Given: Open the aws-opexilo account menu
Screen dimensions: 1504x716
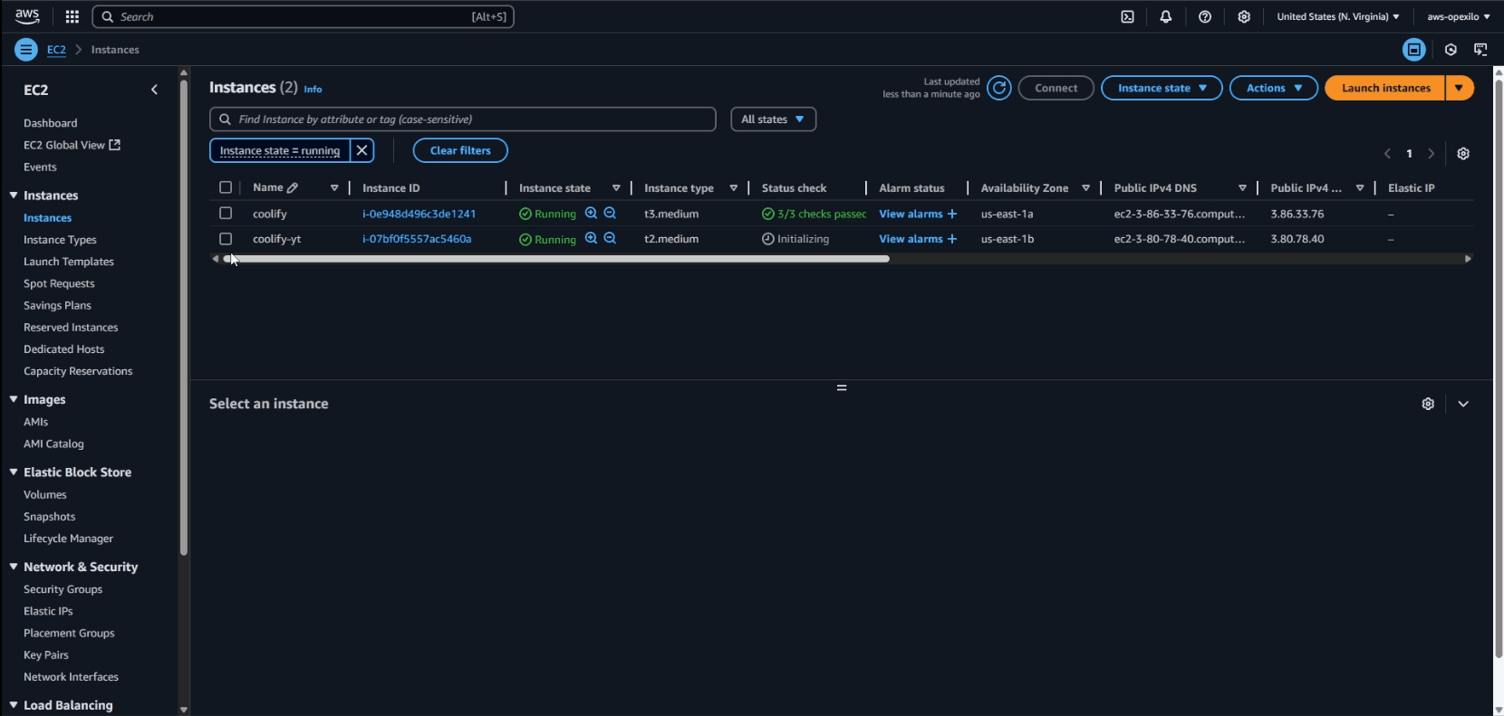Looking at the screenshot, I should click(x=1458, y=16).
